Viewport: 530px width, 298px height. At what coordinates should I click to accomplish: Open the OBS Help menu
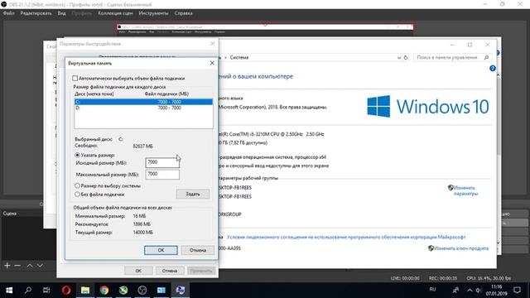click(x=183, y=13)
